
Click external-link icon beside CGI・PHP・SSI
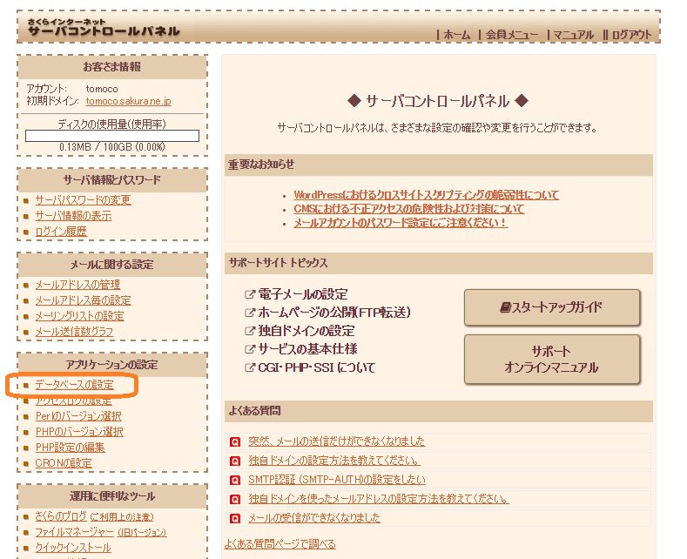pyautogui.click(x=249, y=367)
